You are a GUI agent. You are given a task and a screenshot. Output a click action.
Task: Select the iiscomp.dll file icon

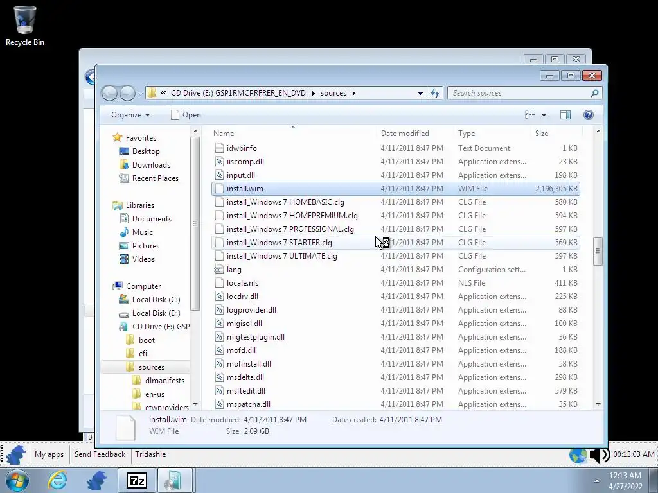tap(219, 161)
